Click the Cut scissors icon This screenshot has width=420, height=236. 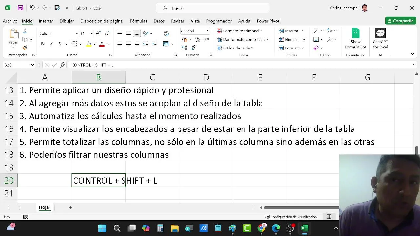25,31
